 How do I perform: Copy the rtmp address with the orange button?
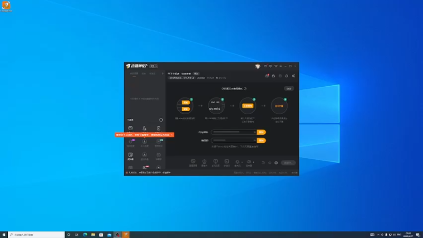click(261, 132)
